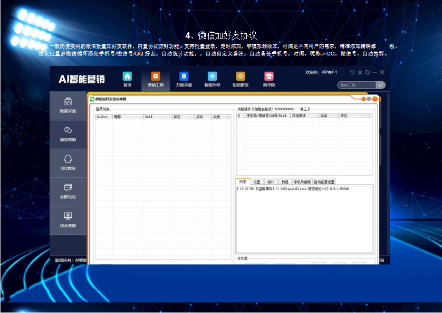Click the magnifier search button

[x=380, y=85]
